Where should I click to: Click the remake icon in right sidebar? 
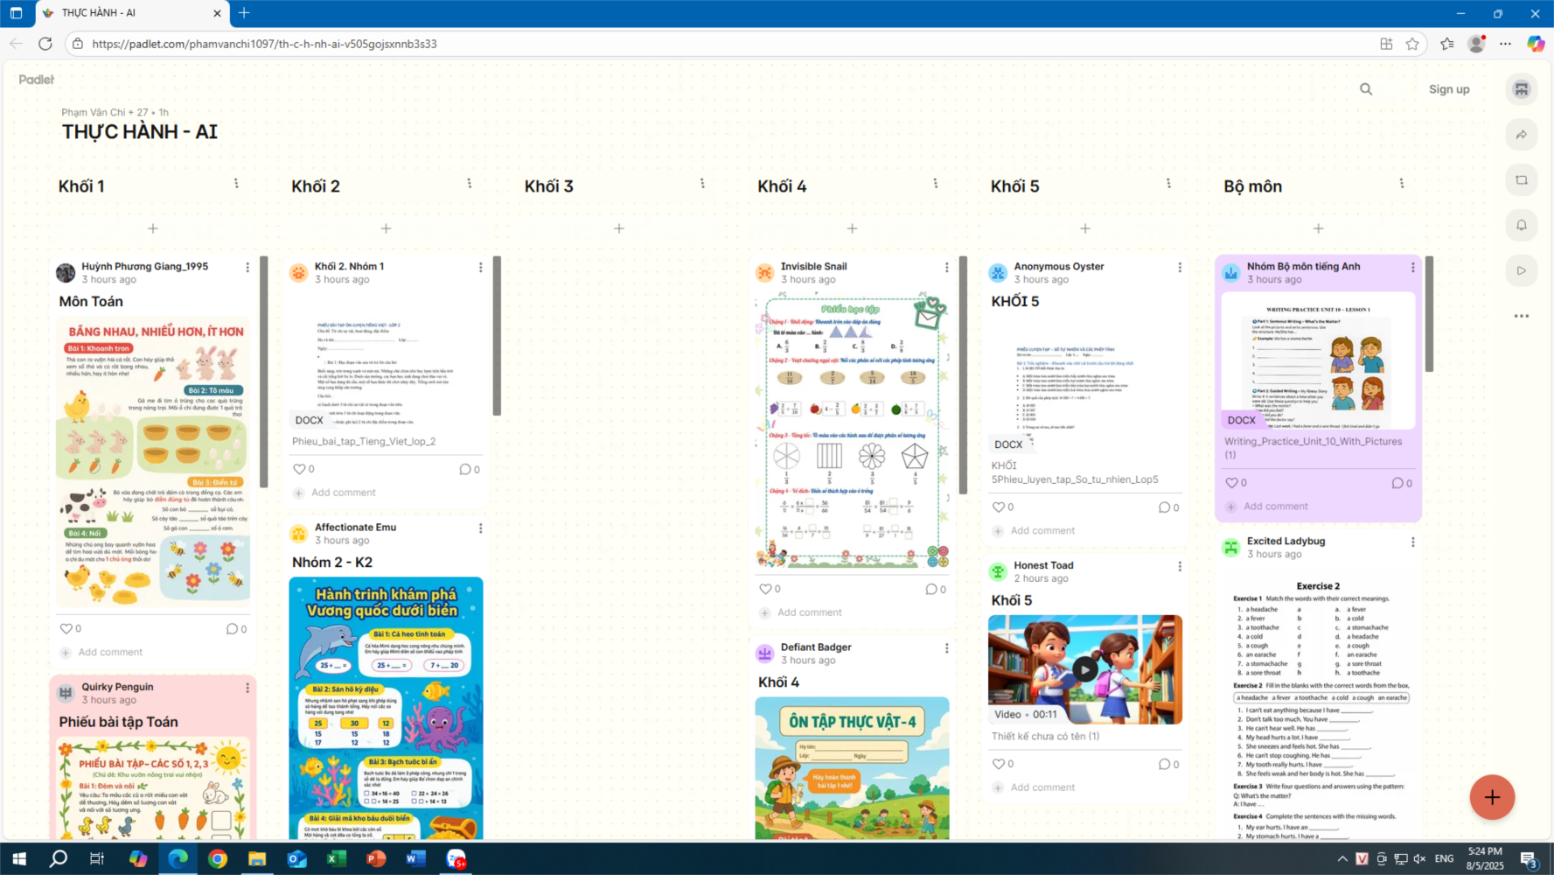point(1522,180)
